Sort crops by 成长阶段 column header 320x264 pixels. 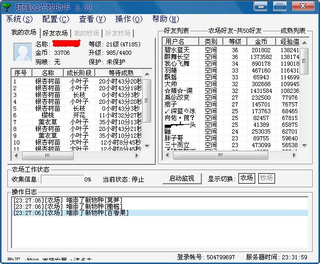79,73
